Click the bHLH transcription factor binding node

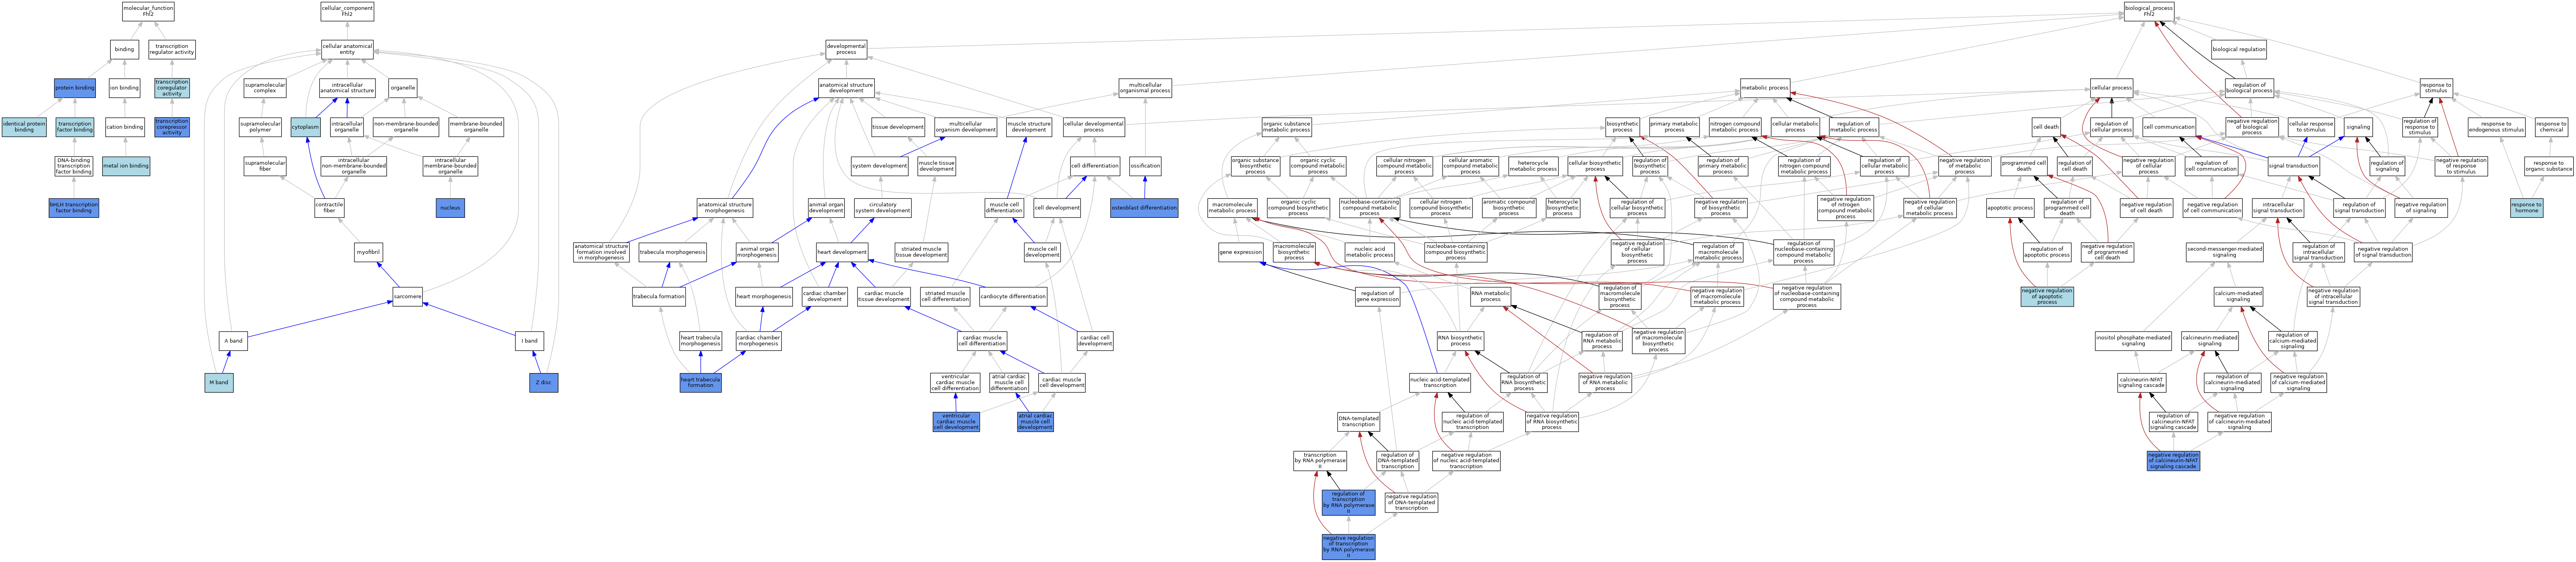point(74,208)
